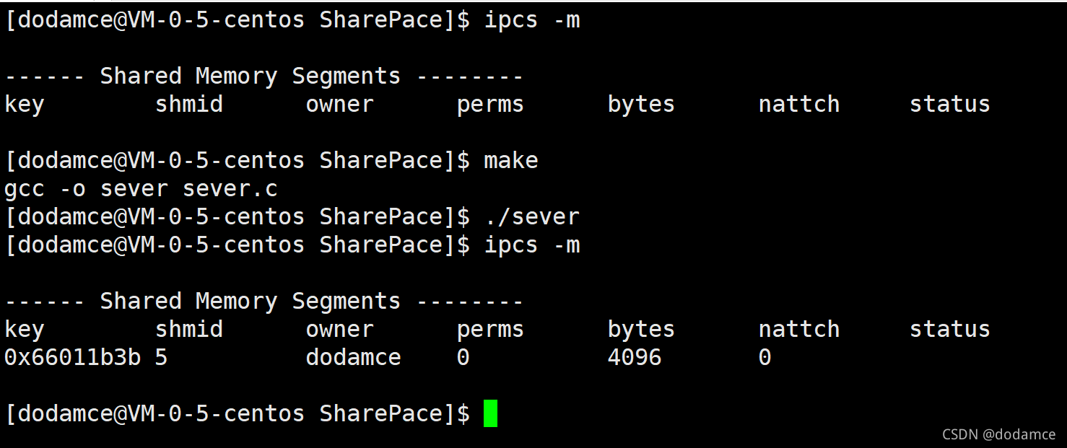Click the 'nattch' header in the upper table

pos(799,104)
